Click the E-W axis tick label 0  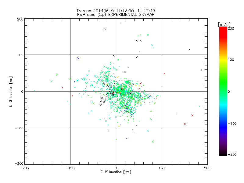coord(116,168)
